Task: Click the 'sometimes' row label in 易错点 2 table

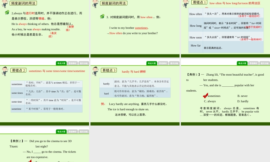Action: click(x=17, y=84)
